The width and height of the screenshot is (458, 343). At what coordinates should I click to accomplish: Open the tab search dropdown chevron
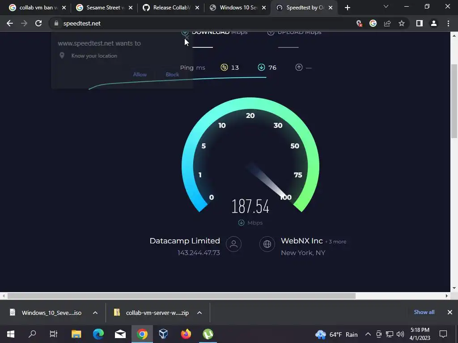[386, 6]
